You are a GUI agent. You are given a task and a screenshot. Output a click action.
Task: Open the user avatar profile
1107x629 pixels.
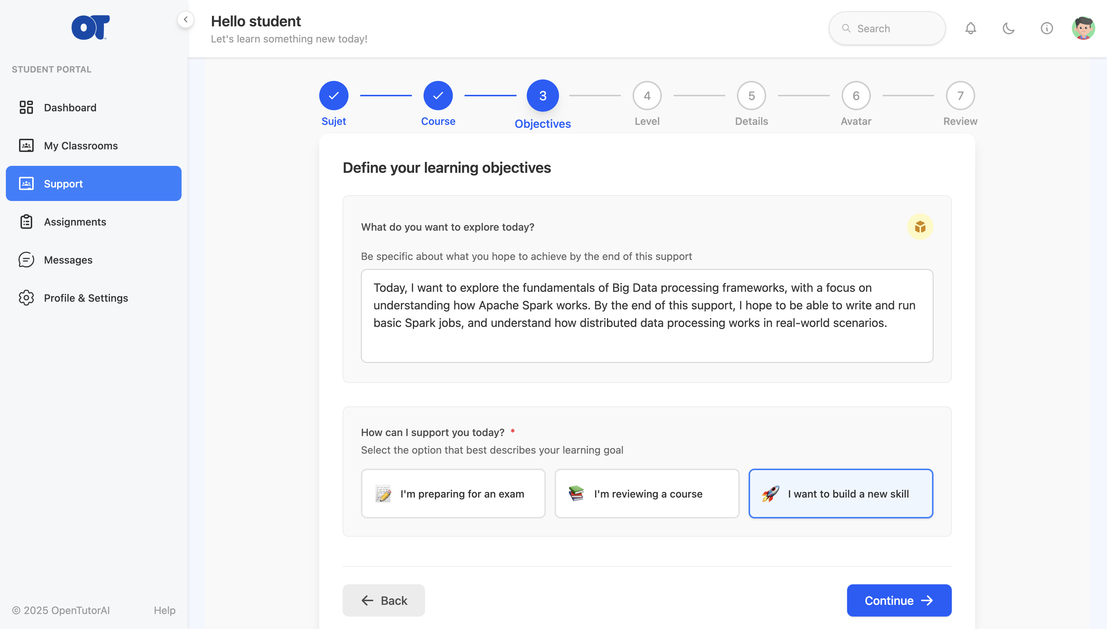pos(1083,29)
